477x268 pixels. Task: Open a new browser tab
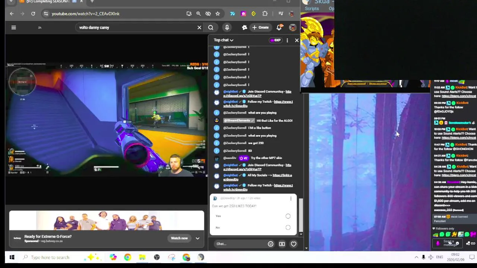click(92, 1)
